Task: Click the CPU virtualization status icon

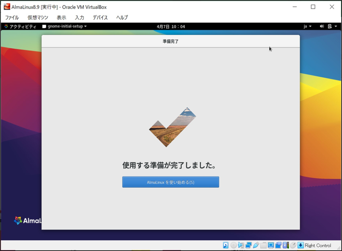Action: [x=286, y=245]
